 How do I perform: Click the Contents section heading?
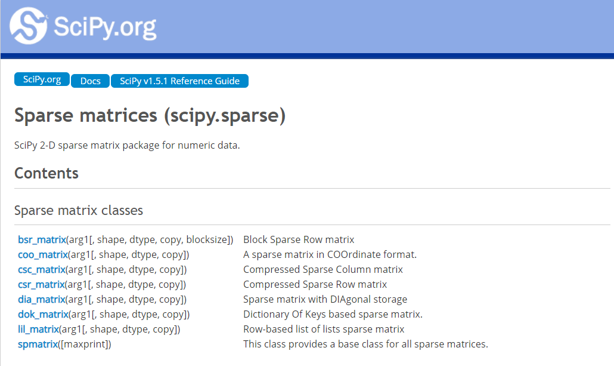pos(46,173)
